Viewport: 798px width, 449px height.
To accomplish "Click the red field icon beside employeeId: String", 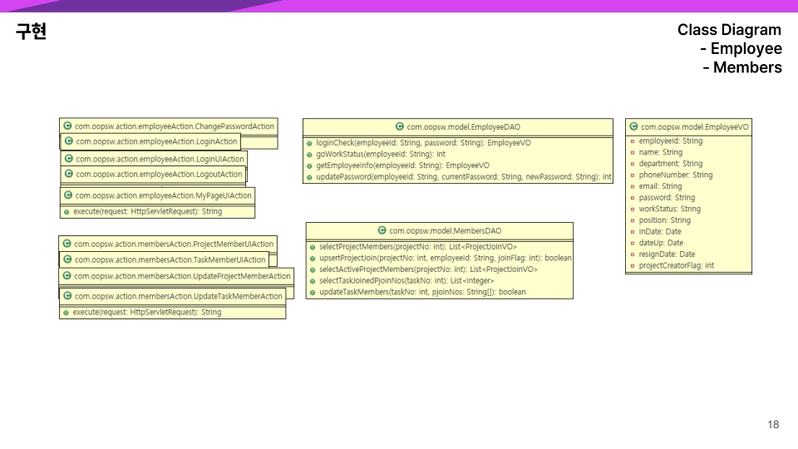I will point(633,141).
